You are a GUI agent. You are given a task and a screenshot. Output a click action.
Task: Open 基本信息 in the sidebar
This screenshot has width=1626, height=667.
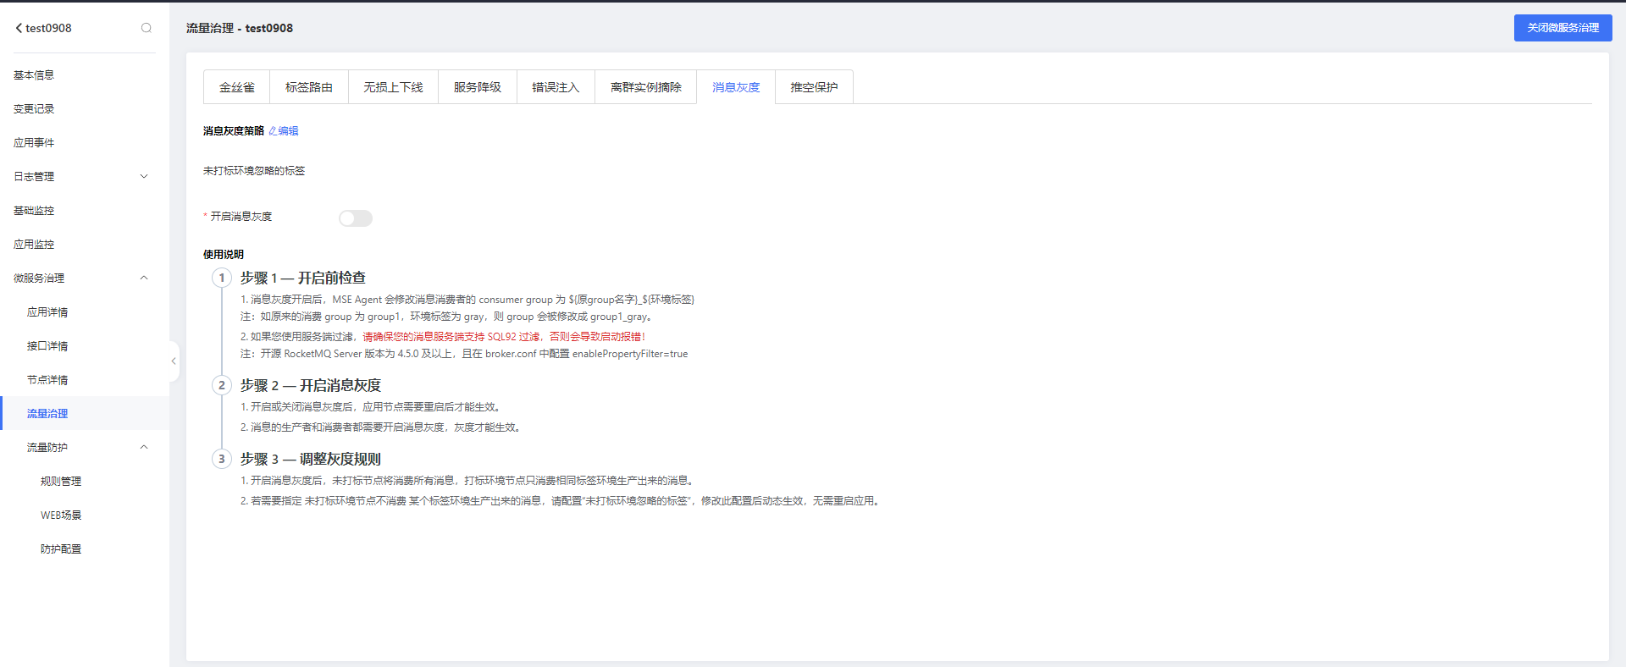pyautogui.click(x=34, y=75)
